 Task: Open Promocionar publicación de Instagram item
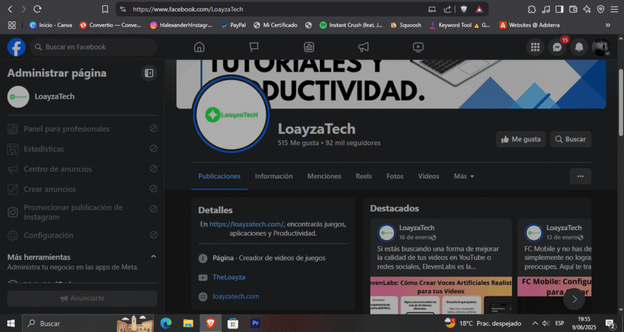[x=82, y=212]
